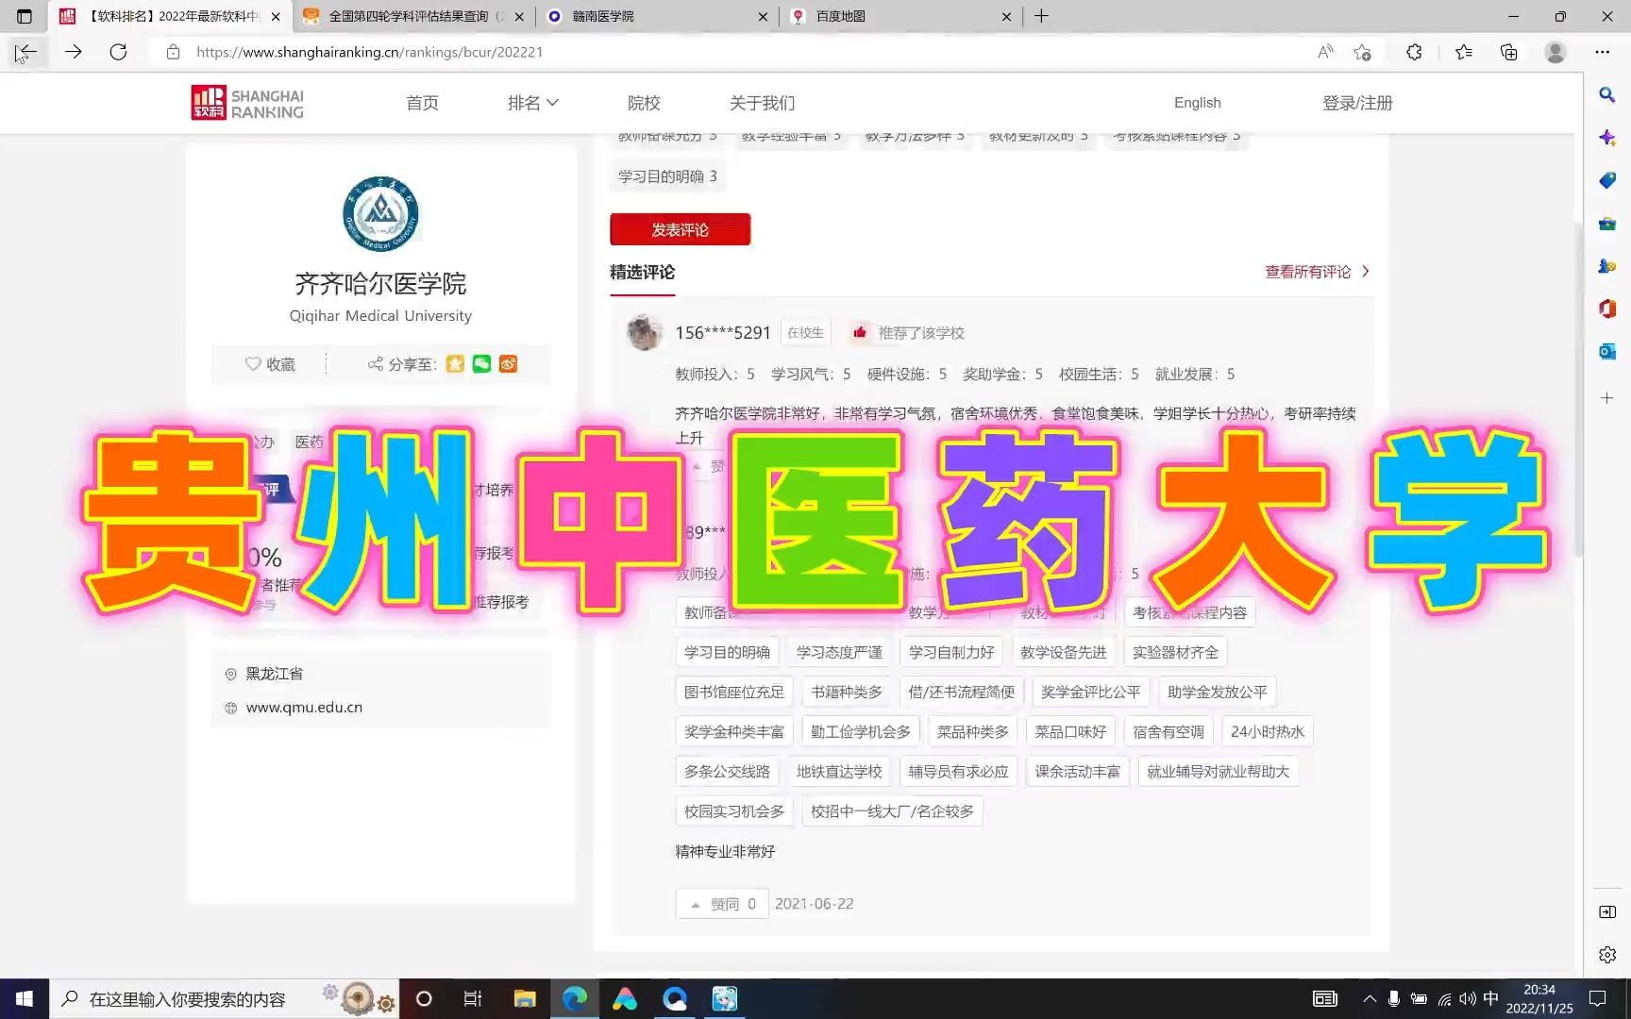Select the 宿舍有空调 tag
This screenshot has height=1019, width=1631.
(x=1168, y=731)
